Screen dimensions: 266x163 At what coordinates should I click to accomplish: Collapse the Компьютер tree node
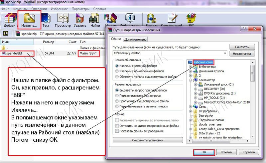tap(190, 80)
